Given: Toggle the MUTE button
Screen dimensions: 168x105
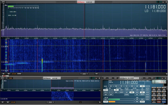Looking at the screenshot, I should tap(106, 102).
